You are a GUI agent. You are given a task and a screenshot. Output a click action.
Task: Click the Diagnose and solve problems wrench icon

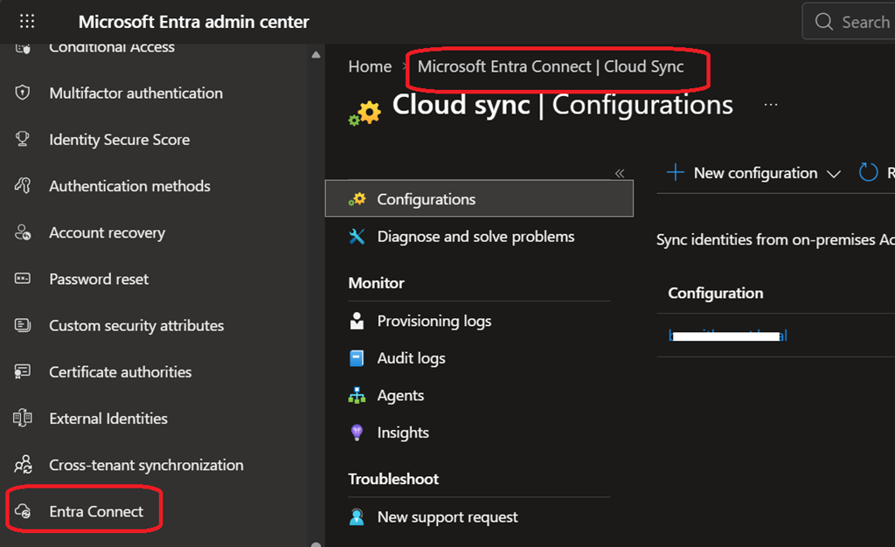click(357, 236)
